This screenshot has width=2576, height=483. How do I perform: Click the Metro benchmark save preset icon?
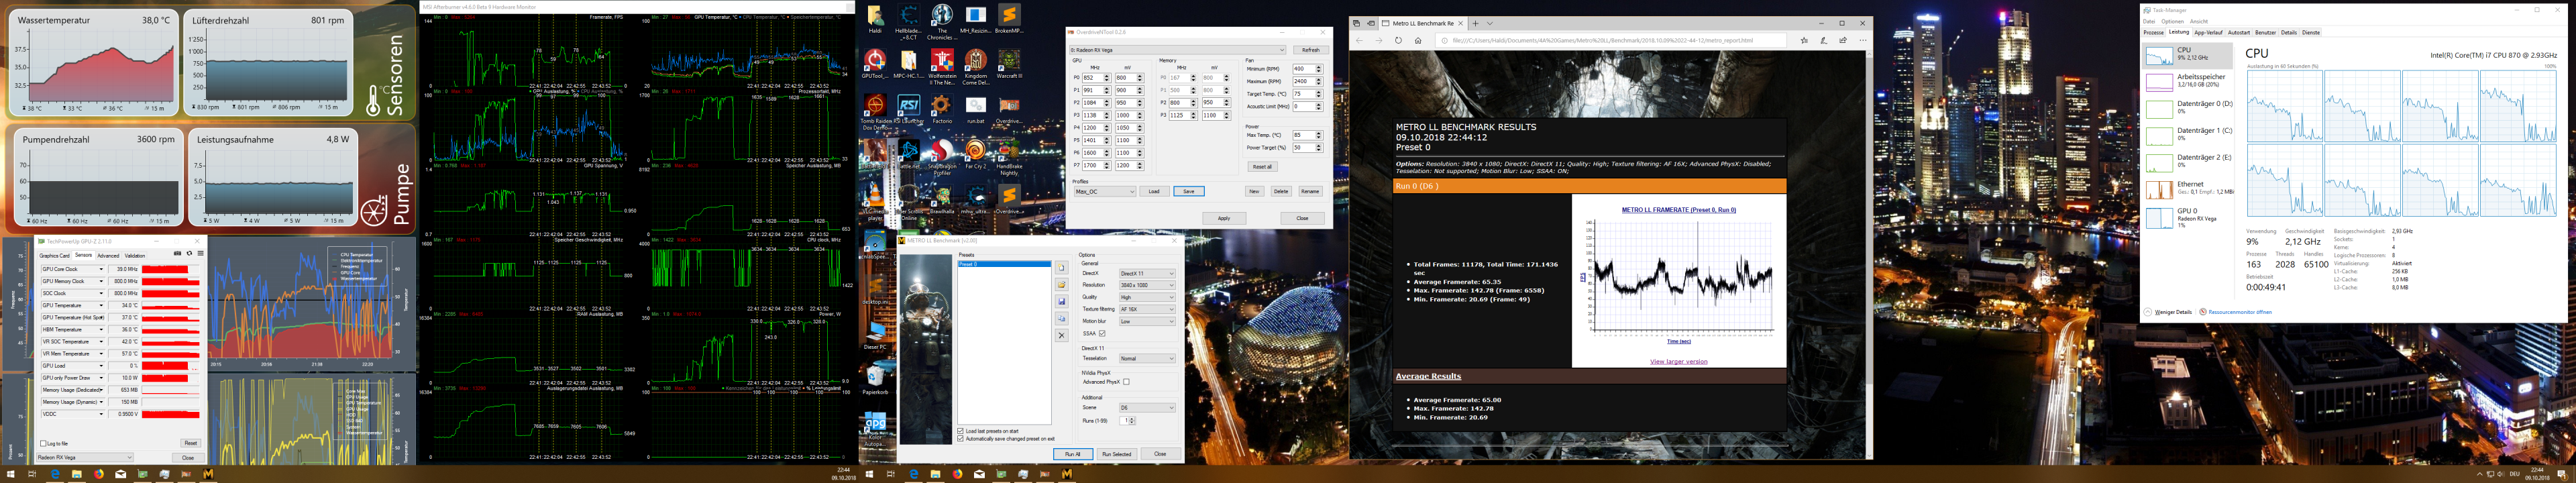(1061, 301)
